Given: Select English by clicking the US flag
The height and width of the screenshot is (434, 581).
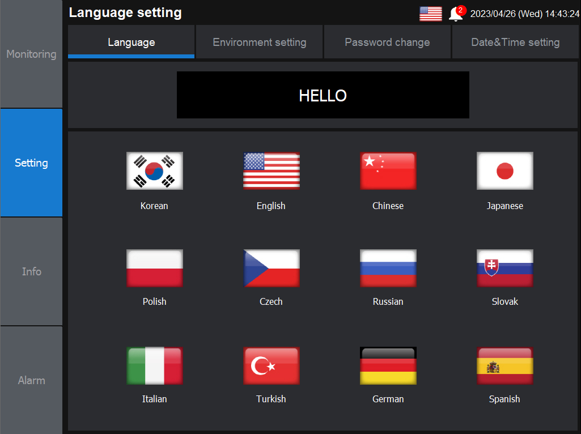Looking at the screenshot, I should pos(271,171).
